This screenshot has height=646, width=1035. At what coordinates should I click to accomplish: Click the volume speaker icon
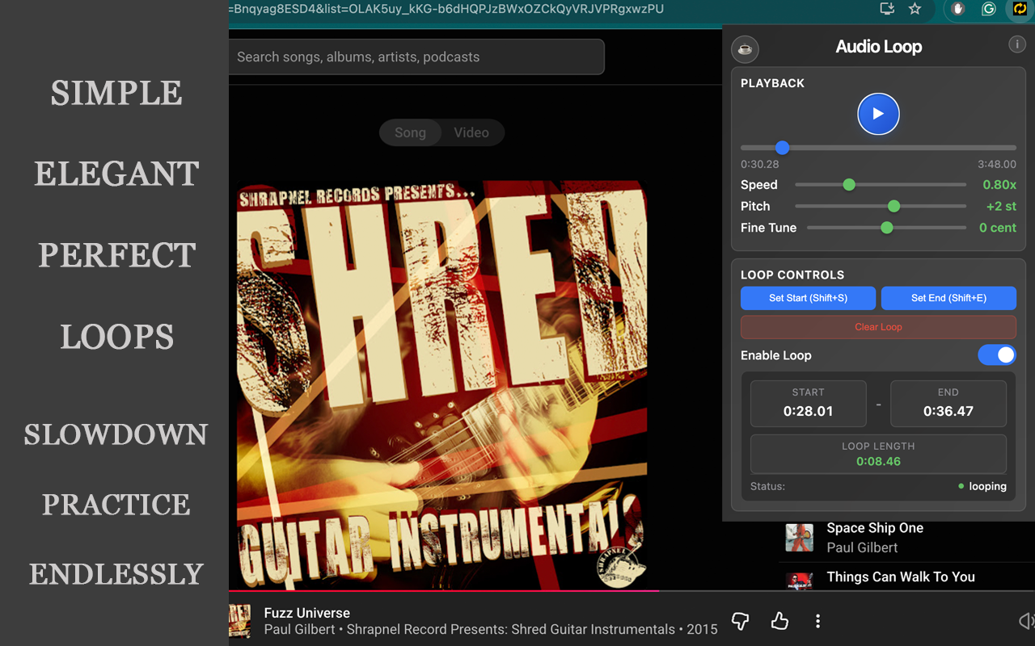(1026, 620)
